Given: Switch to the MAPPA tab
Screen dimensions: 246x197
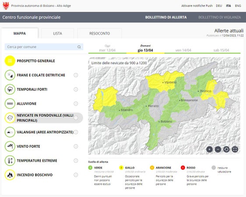Looking at the screenshot, I should [20, 33].
